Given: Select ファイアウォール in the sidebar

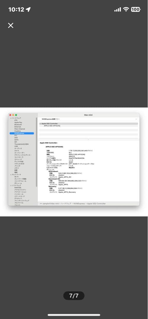Looking at the screenshot, I should point(20,181).
